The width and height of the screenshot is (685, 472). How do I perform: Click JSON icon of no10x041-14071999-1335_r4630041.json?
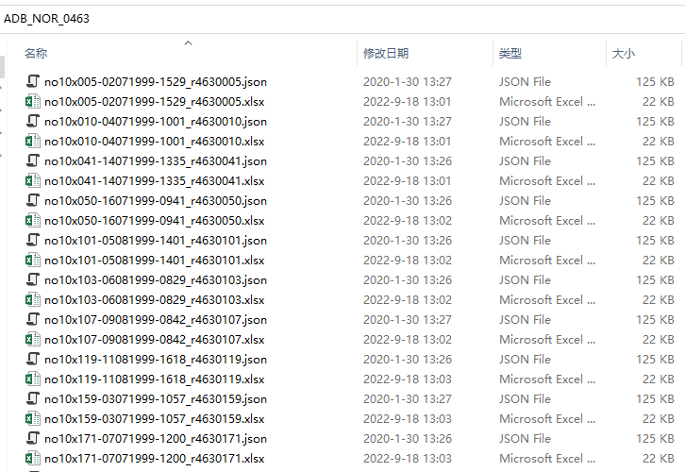tap(33, 160)
